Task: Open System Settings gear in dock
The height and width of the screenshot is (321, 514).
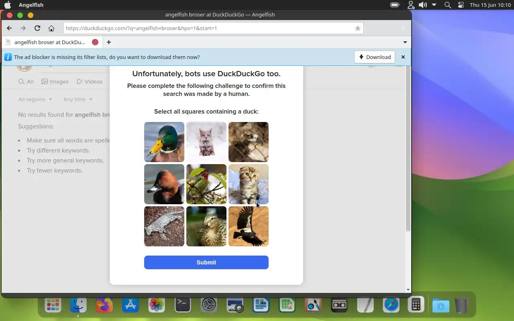Action: [209, 305]
